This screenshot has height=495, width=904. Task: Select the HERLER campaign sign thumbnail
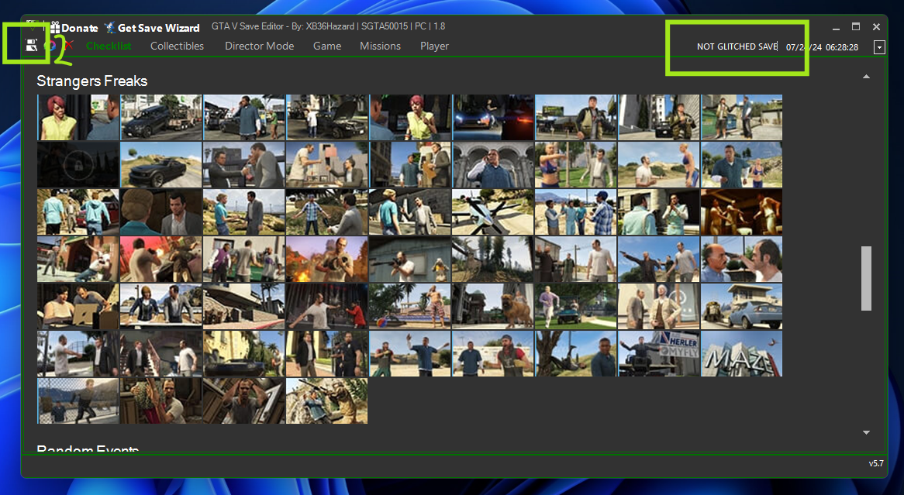(x=659, y=354)
